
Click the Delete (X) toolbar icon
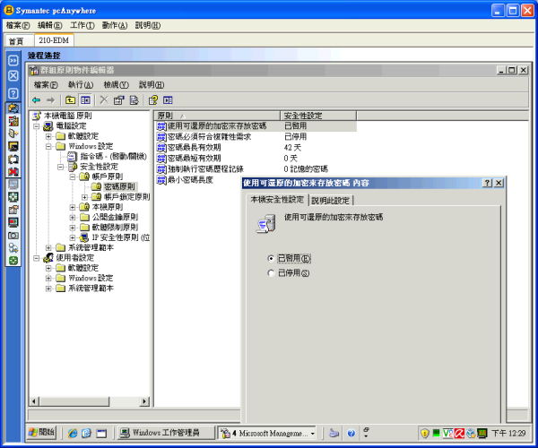tap(105, 99)
